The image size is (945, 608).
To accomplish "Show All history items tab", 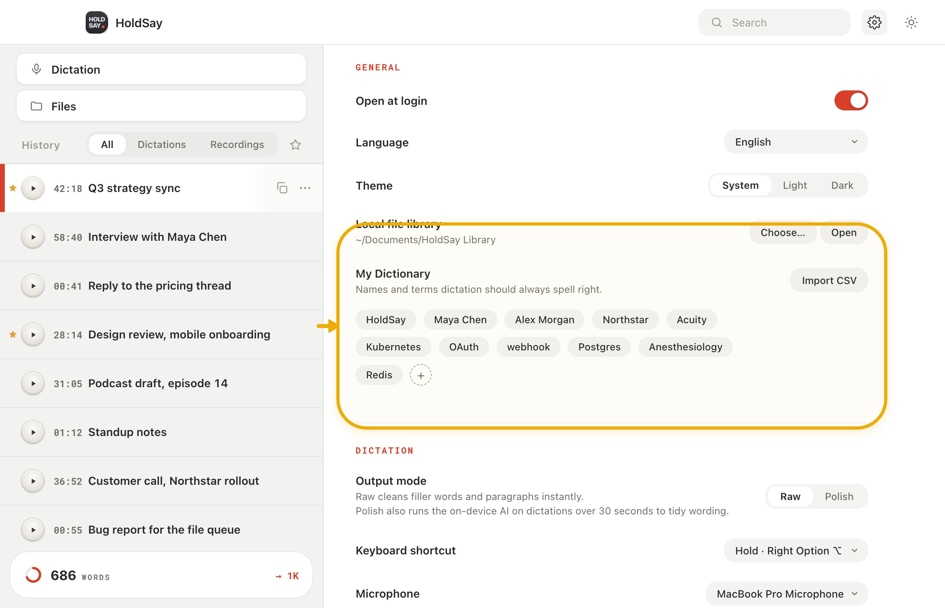I will click(107, 144).
